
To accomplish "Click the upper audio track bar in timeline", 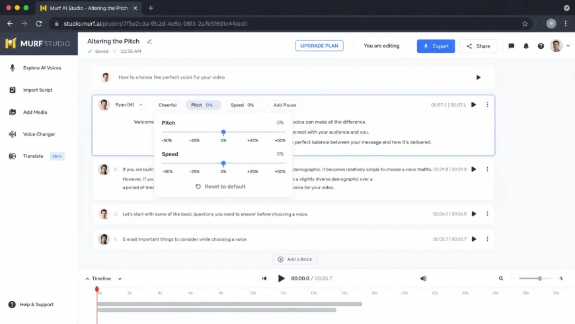I will click(x=229, y=304).
